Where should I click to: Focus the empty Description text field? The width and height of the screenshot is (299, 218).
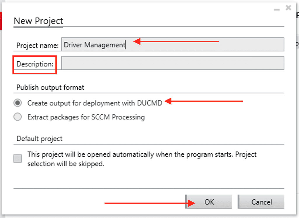172,63
